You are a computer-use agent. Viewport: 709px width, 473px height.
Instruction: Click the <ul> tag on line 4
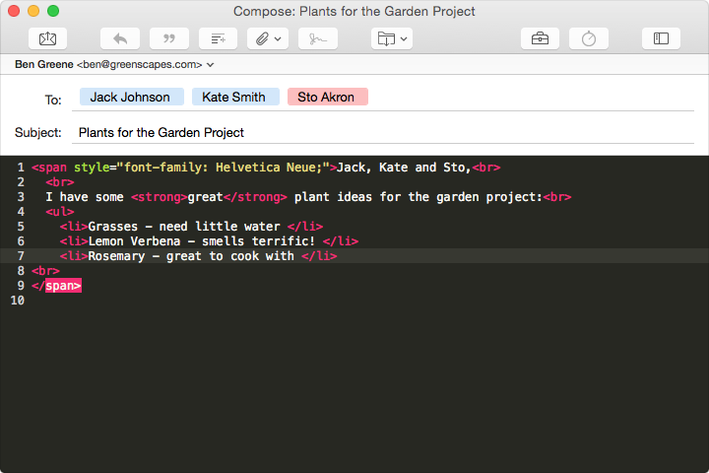[60, 212]
